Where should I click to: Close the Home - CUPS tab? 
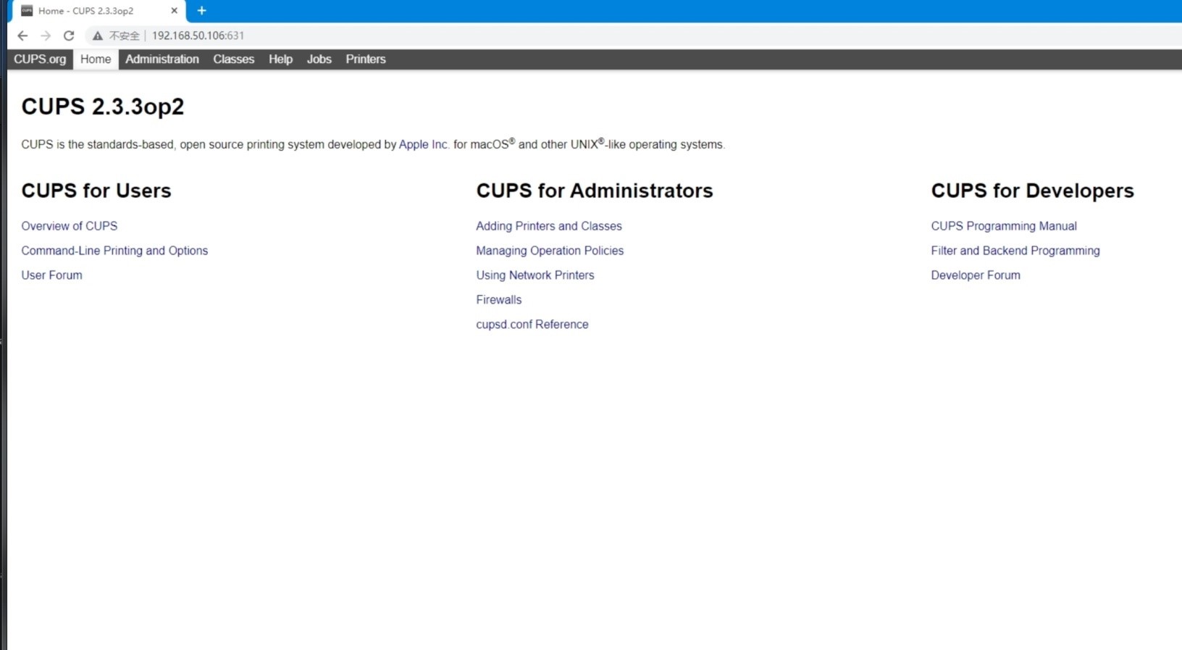pos(174,11)
